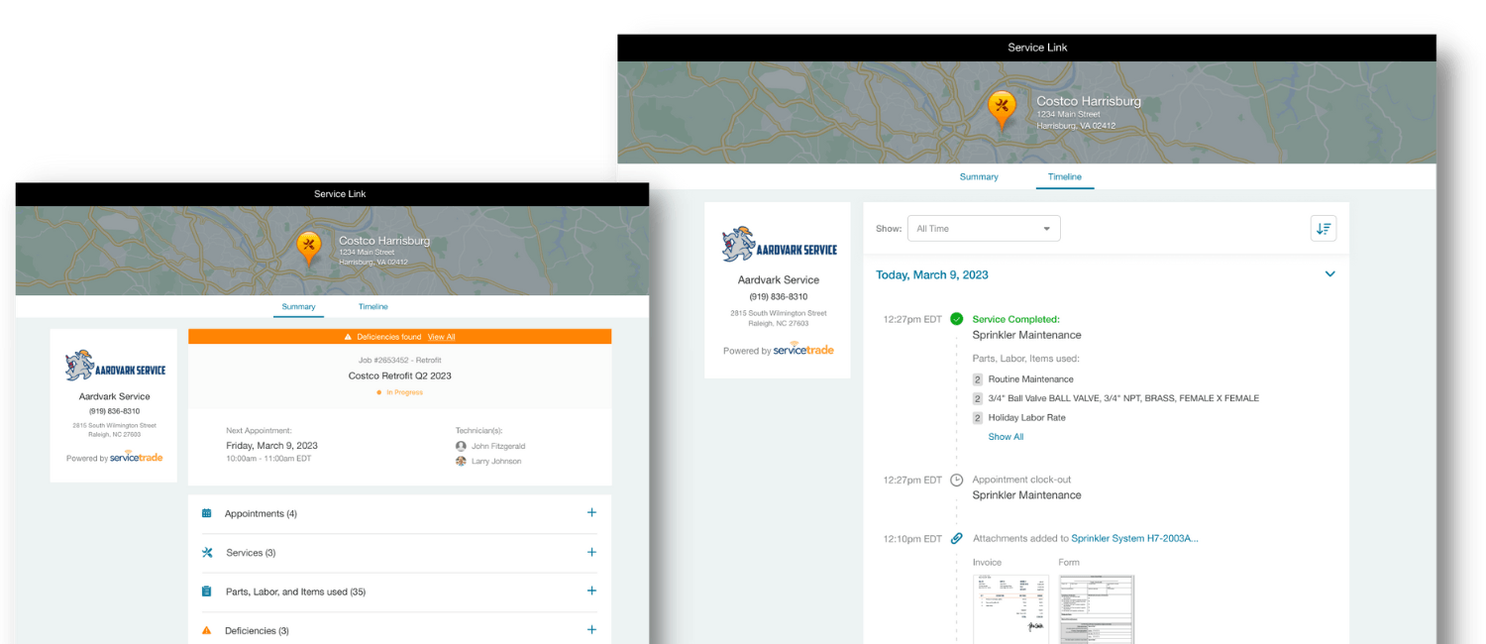The image size is (1486, 644).
Task: Click Sprinkler Maintenance under Appointment clock-out
Action: pyautogui.click(x=1026, y=495)
